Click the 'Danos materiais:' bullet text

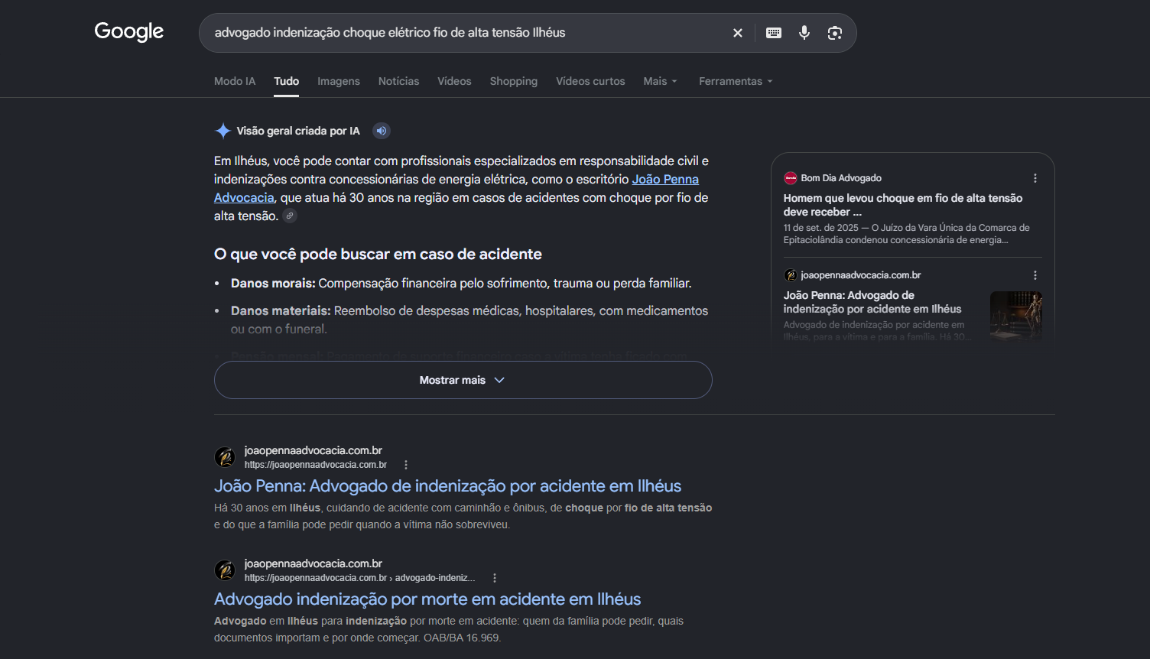[x=281, y=311]
